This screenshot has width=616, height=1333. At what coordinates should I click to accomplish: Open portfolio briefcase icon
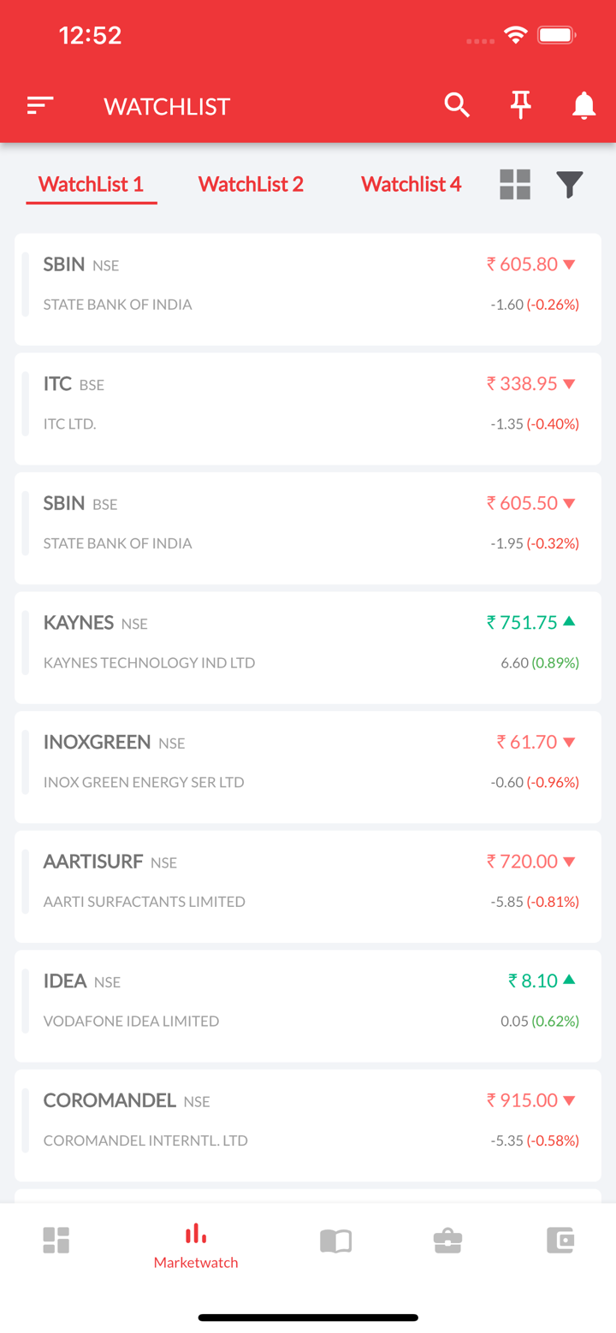pos(447,1240)
